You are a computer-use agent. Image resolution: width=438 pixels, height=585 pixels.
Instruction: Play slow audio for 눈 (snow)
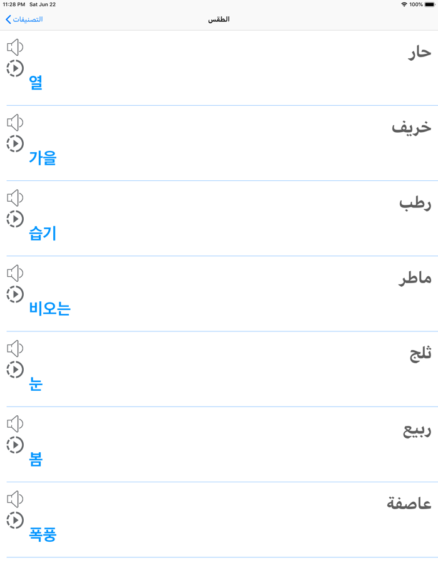point(14,368)
